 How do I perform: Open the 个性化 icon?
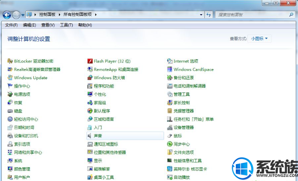point(90,94)
